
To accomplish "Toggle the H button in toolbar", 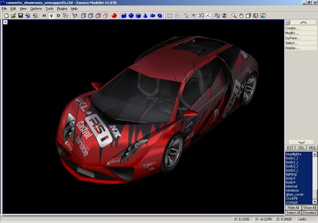I will (x=44, y=15).
